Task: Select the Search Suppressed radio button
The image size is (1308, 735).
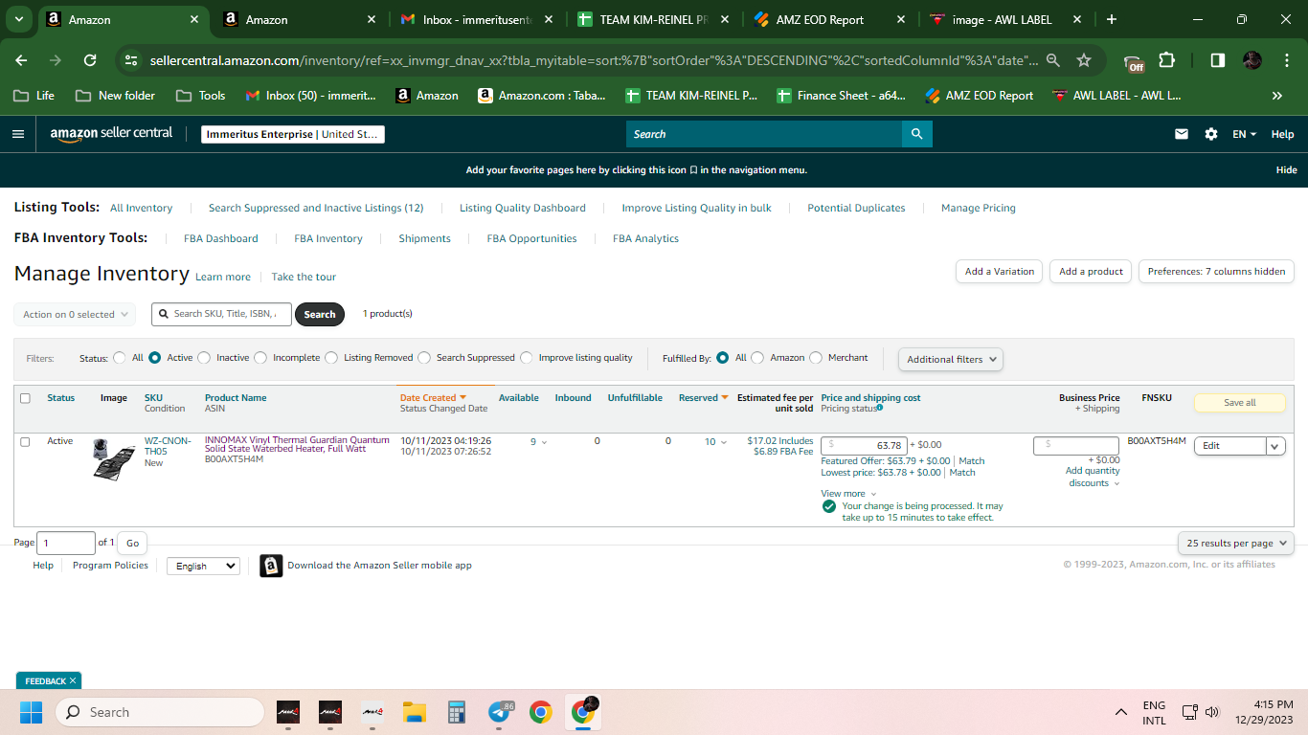Action: pyautogui.click(x=424, y=358)
